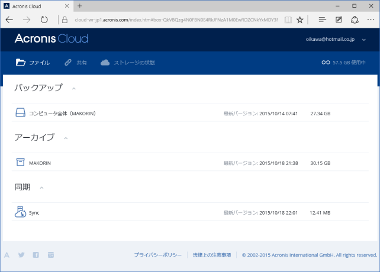380x272 pixels.
Task: Collapse the バックアップ section
Action: (74, 89)
